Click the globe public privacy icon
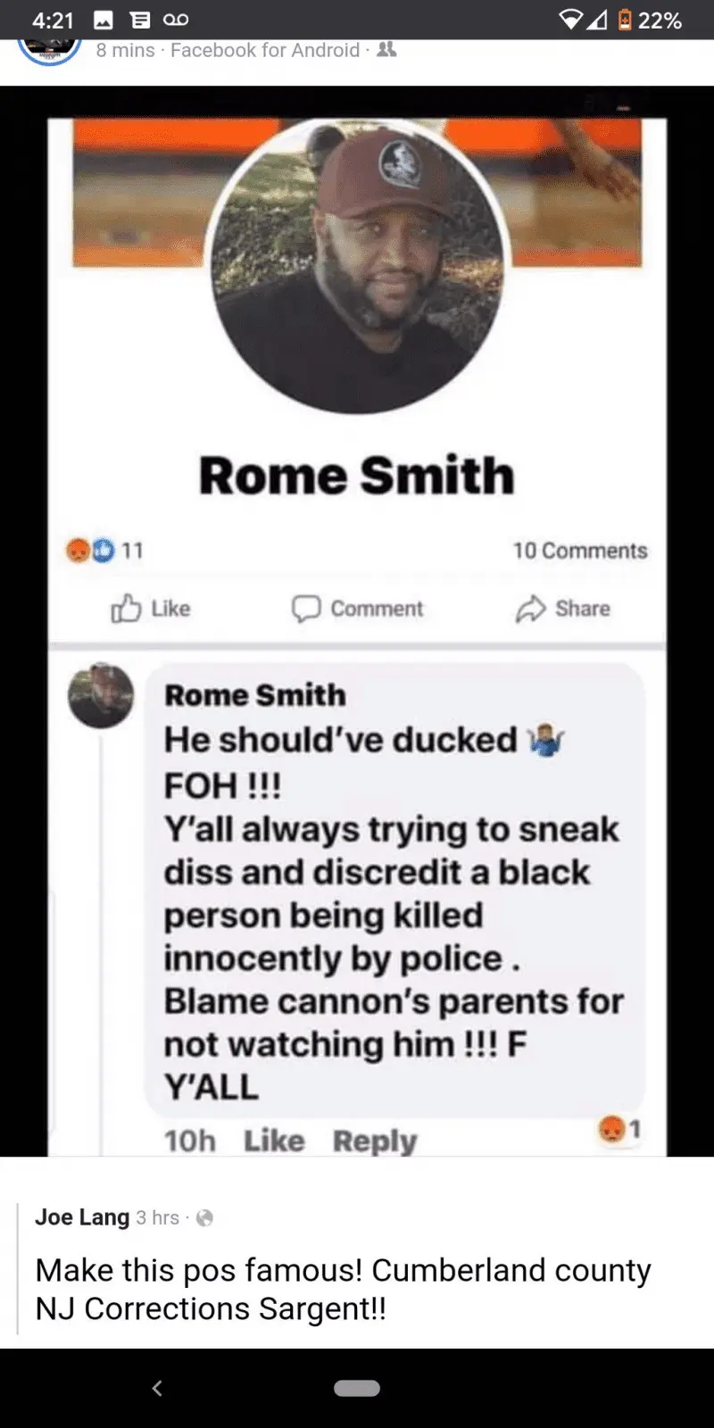Screen dimensions: 714x1428 click(204, 1217)
